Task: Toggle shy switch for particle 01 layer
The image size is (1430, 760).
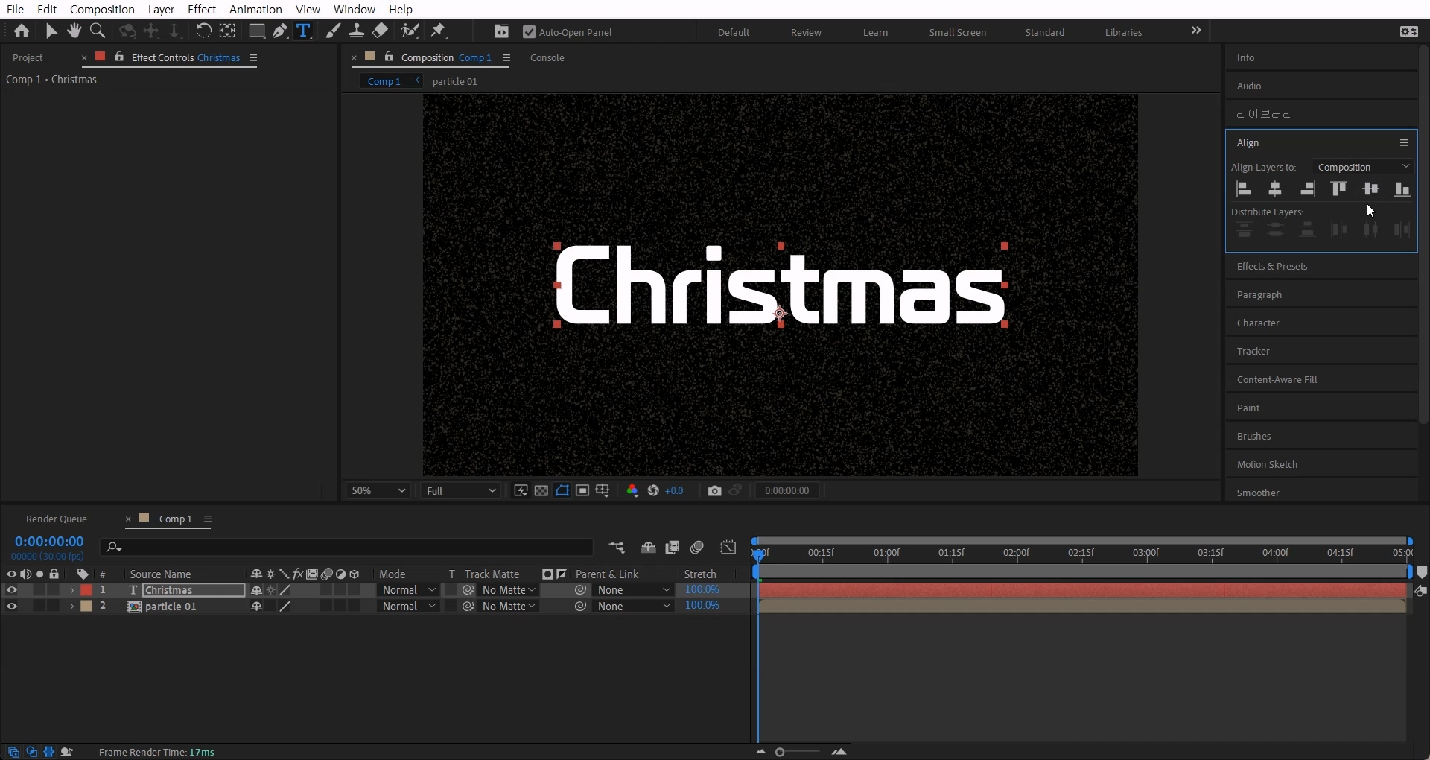Action: tap(256, 607)
